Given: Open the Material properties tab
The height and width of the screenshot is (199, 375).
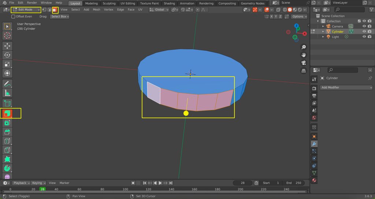Looking at the screenshot, I should point(314,180).
